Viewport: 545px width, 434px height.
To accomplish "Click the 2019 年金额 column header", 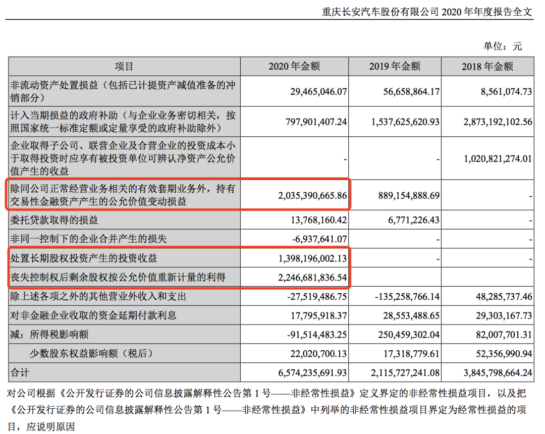I will click(395, 67).
